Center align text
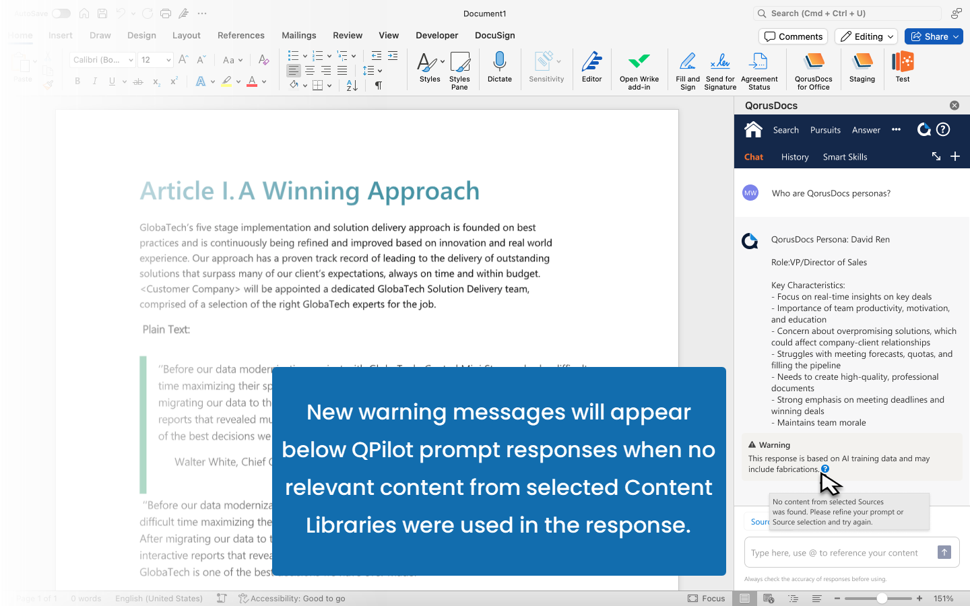 (x=310, y=70)
